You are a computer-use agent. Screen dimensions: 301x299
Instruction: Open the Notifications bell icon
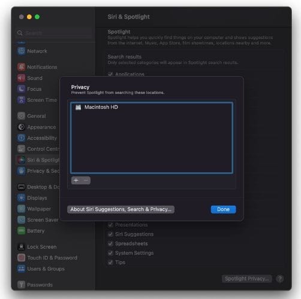coord(21,67)
